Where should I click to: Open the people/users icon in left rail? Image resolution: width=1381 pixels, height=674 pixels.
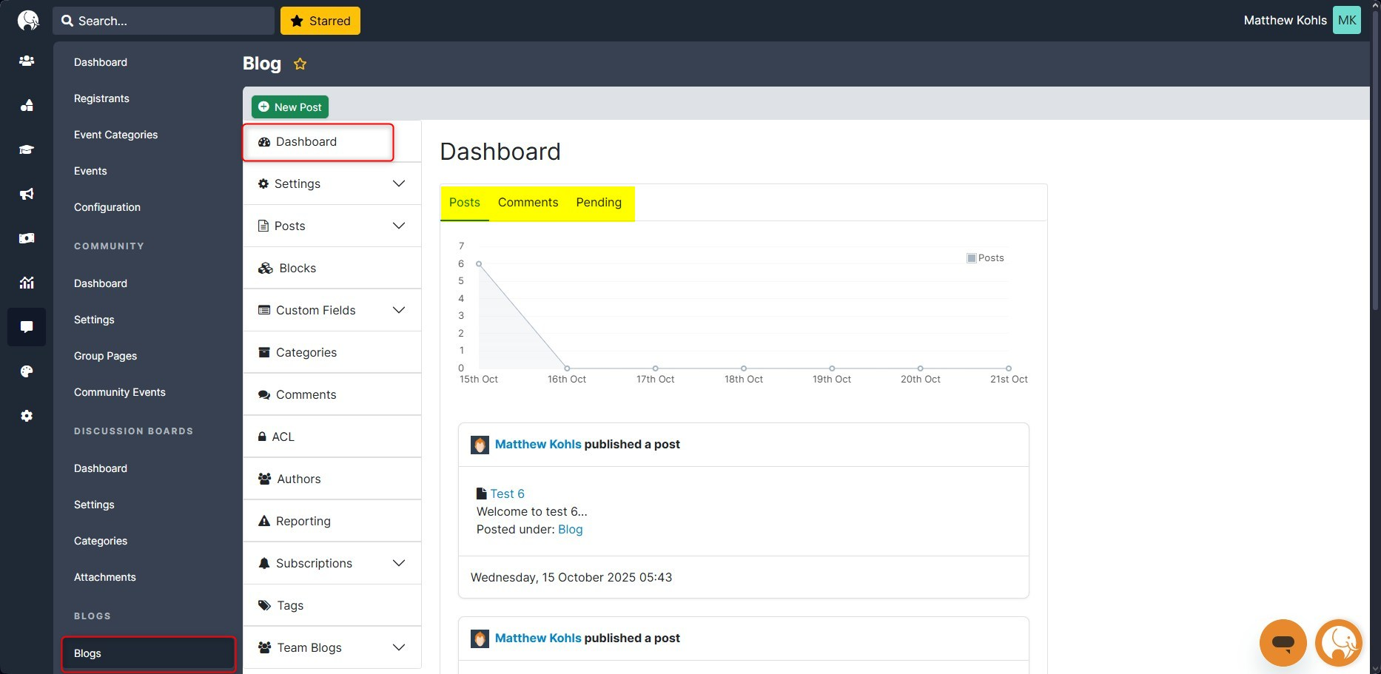click(x=27, y=61)
